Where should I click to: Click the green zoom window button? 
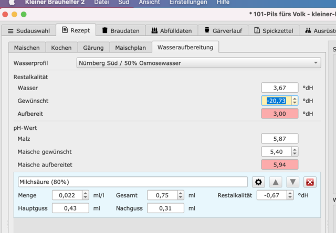click(24, 14)
